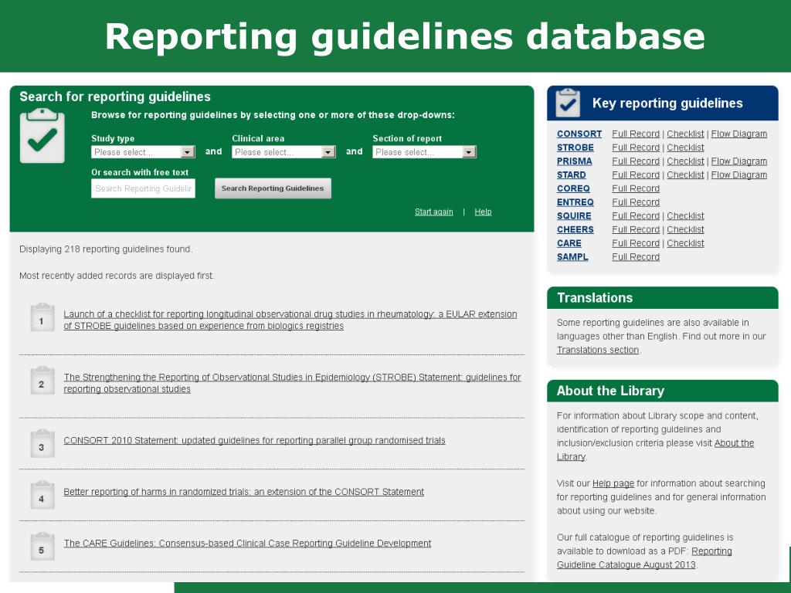Click the numbered clipboard icon for result 5

click(42, 547)
